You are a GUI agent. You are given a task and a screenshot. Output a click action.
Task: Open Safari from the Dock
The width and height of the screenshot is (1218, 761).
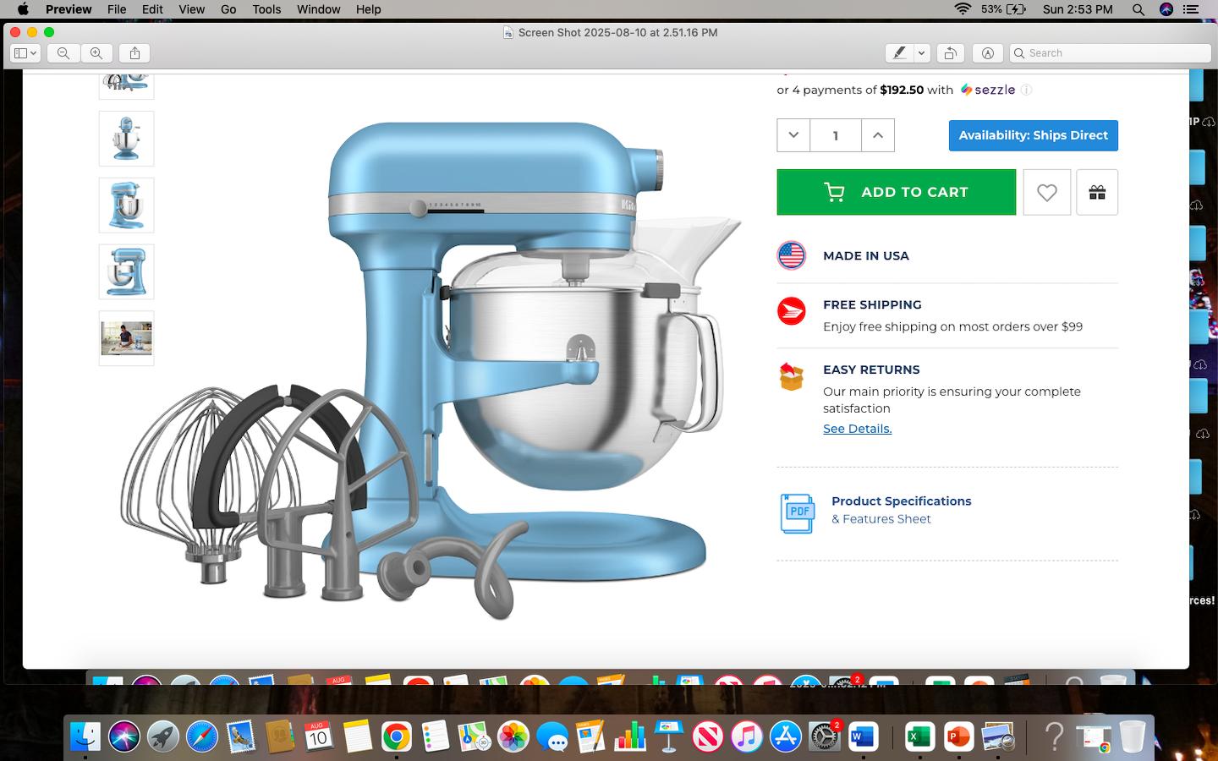coord(202,736)
